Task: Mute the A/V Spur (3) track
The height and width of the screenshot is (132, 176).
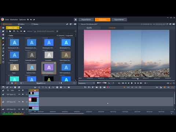Action: point(23,109)
